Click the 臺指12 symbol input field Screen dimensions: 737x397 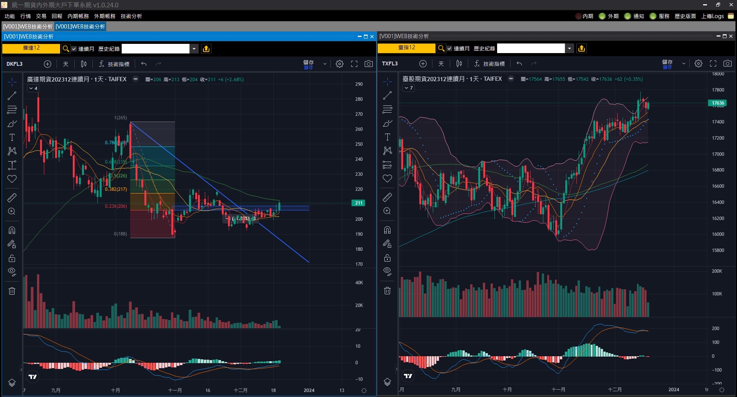click(x=406, y=48)
